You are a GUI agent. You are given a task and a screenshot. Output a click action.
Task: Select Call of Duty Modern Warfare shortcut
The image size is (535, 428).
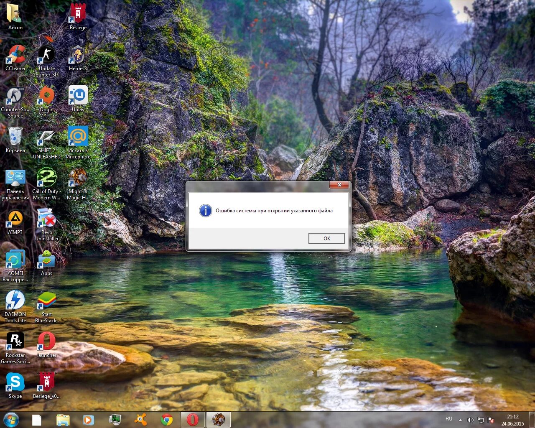pyautogui.click(x=47, y=184)
